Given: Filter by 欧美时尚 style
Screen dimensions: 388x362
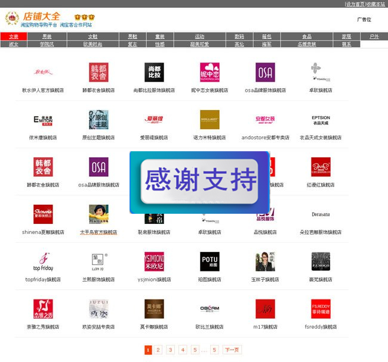Looking at the screenshot, I should (x=93, y=44).
